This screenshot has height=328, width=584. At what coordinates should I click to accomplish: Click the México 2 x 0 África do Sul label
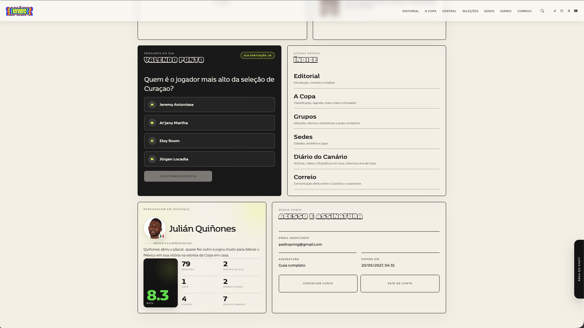point(173,243)
